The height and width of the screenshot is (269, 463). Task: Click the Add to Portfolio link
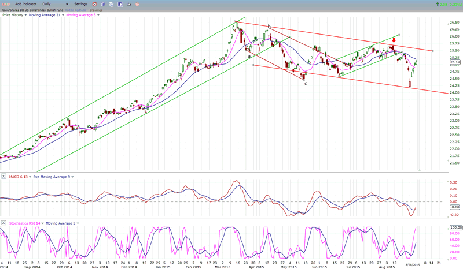click(x=76, y=10)
